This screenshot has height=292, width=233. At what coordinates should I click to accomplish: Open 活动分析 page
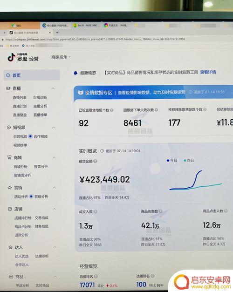click(x=21, y=197)
